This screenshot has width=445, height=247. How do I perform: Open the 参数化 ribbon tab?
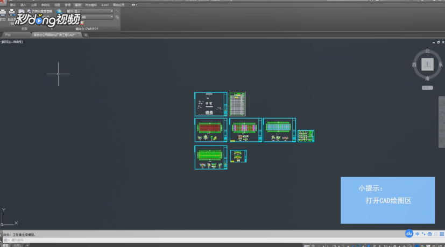[x=45, y=5]
